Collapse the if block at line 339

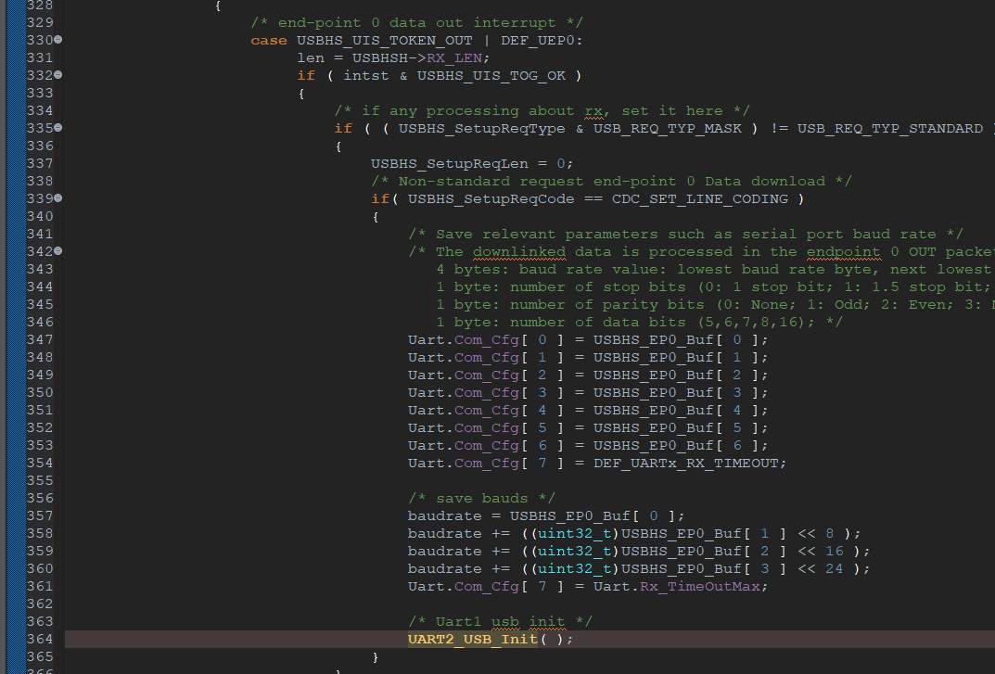click(58, 198)
